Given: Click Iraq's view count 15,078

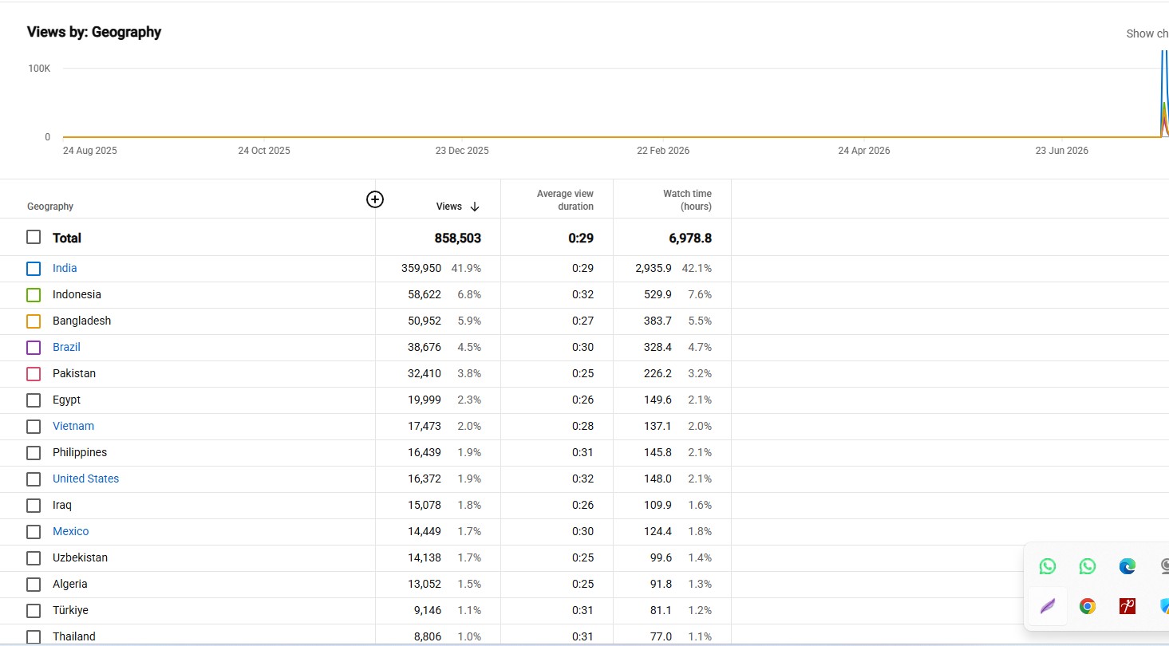Looking at the screenshot, I should pos(425,505).
